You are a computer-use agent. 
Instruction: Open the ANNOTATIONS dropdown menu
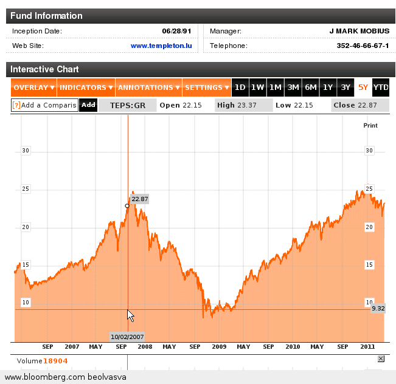pos(149,87)
